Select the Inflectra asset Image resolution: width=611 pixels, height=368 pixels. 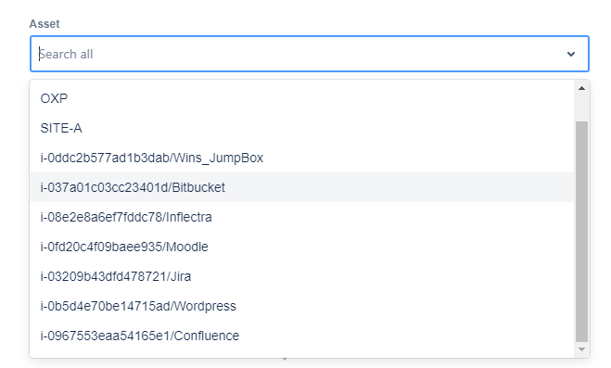point(301,217)
